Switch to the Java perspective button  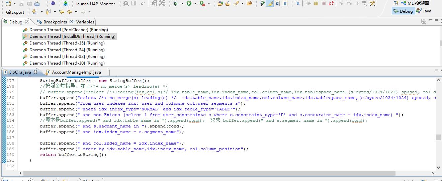(x=424, y=11)
